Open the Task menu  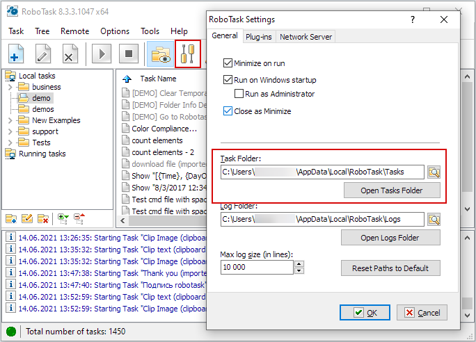click(x=16, y=31)
